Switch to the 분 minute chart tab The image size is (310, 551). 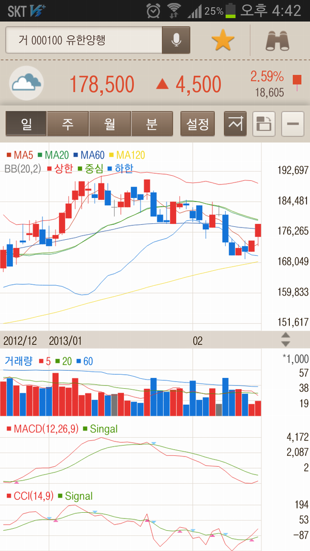click(x=152, y=124)
